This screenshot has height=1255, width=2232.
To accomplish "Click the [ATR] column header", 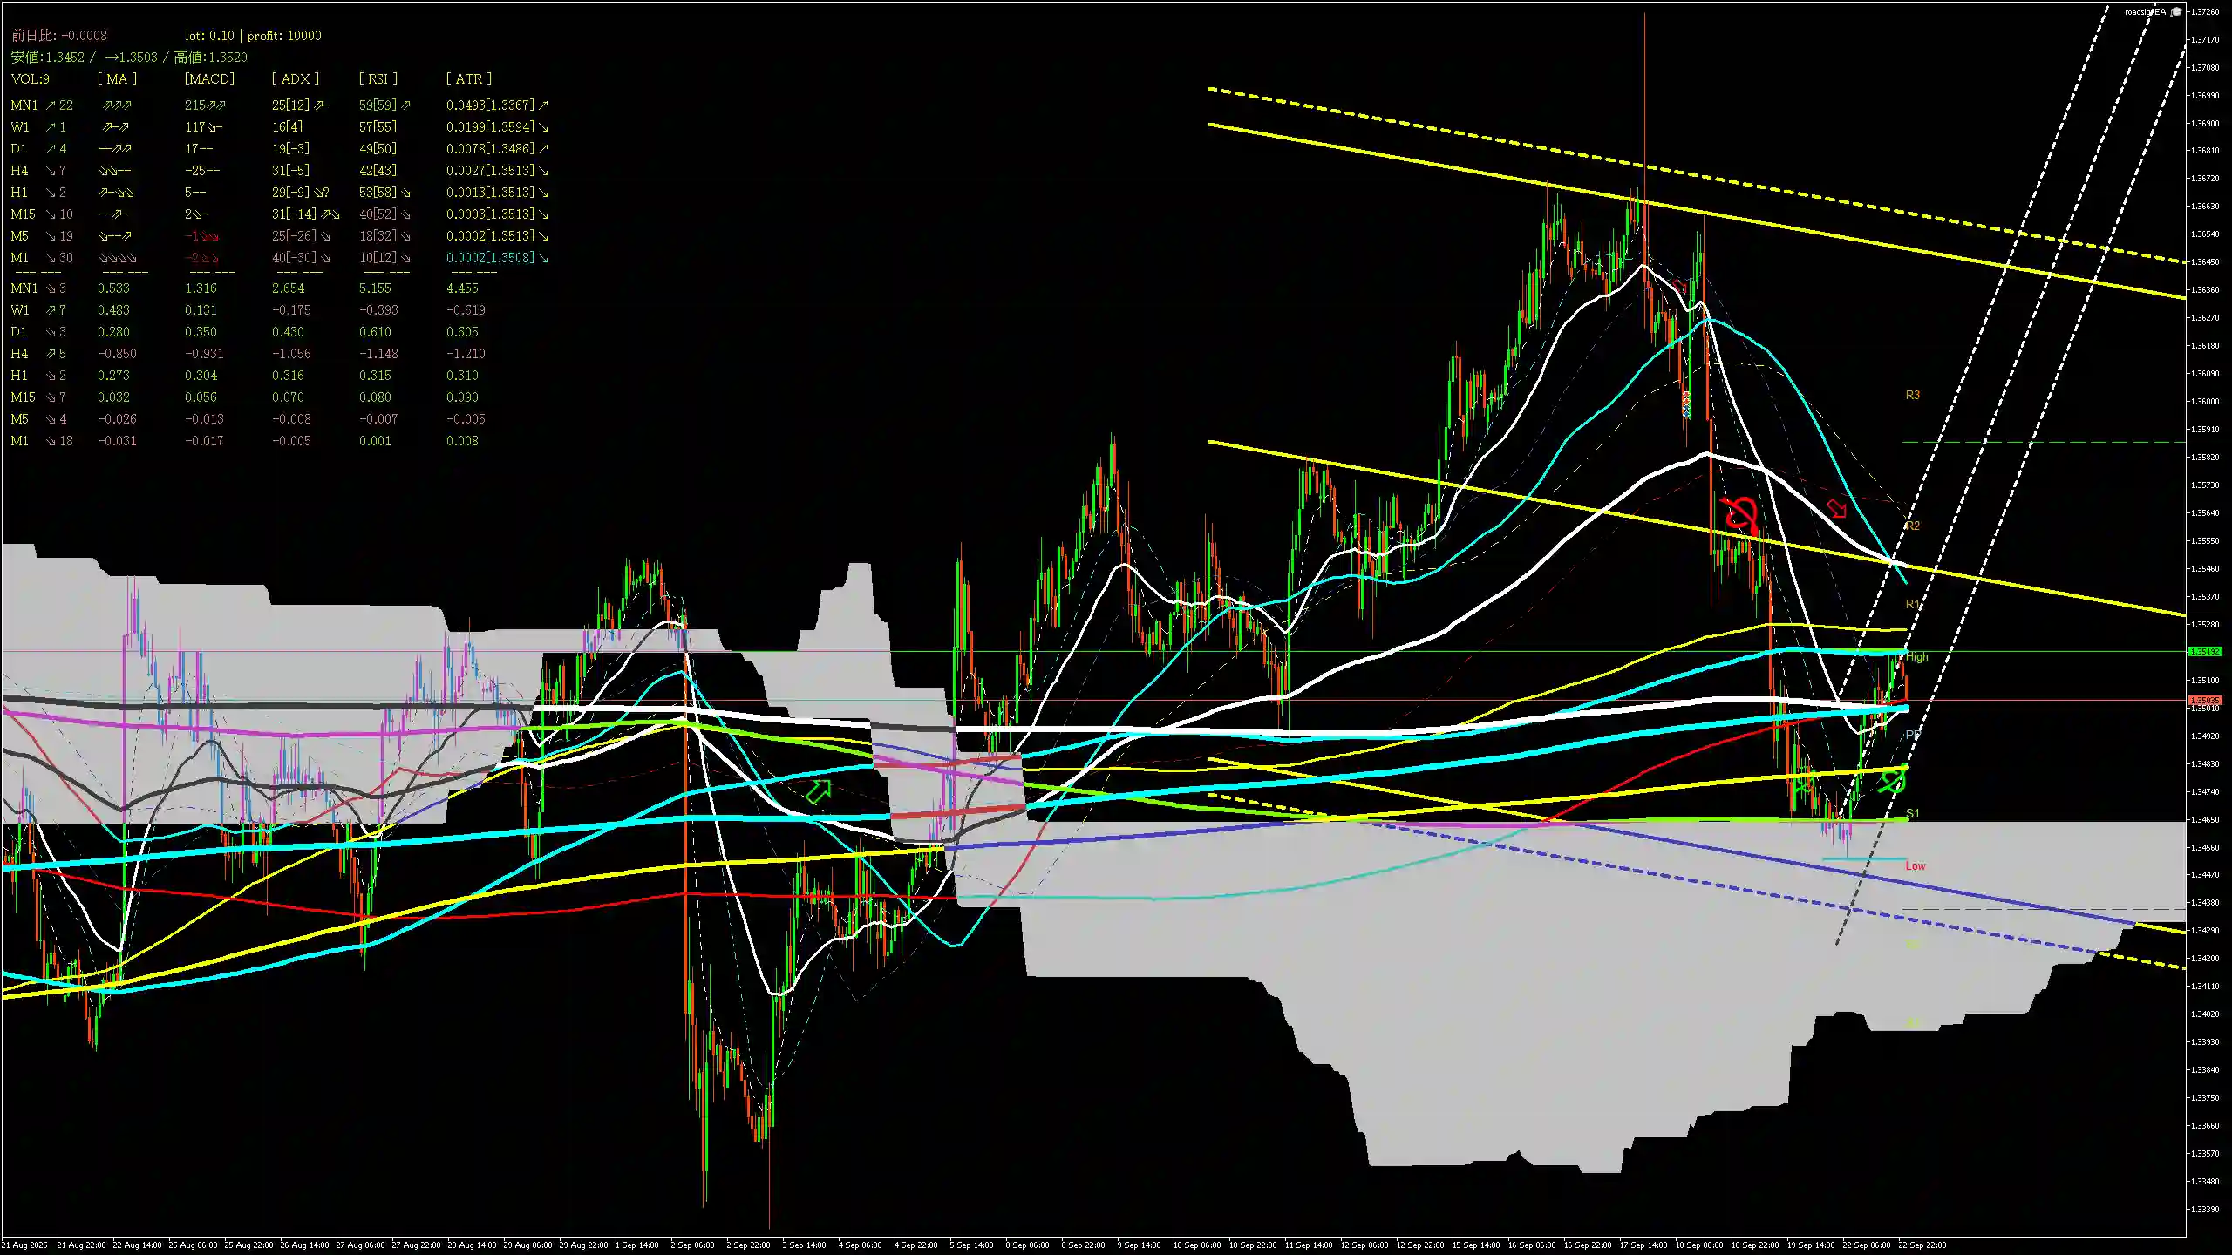I will pyautogui.click(x=468, y=78).
